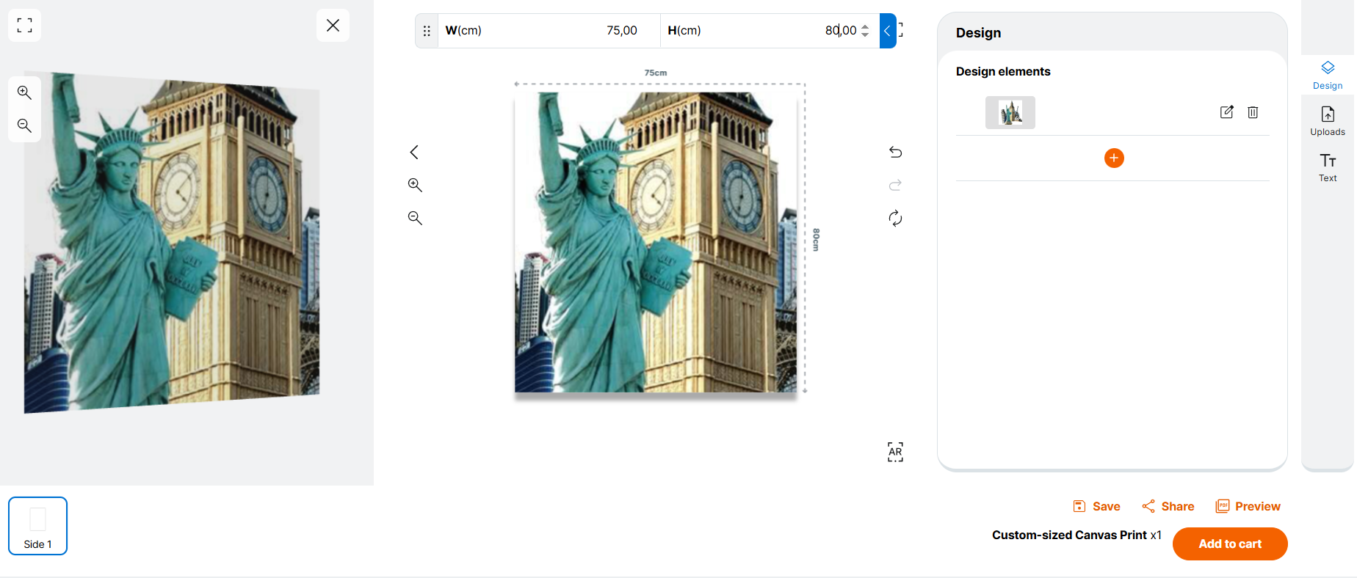This screenshot has width=1357, height=578.
Task: Click the width W(cm) input field
Action: click(x=549, y=31)
